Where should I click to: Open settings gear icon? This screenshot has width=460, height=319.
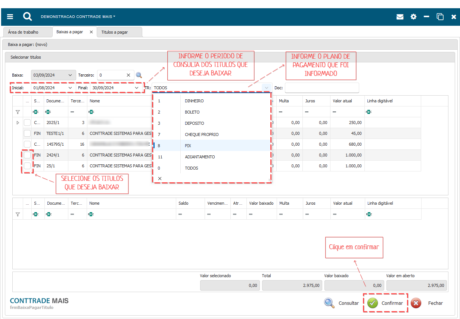[413, 17]
